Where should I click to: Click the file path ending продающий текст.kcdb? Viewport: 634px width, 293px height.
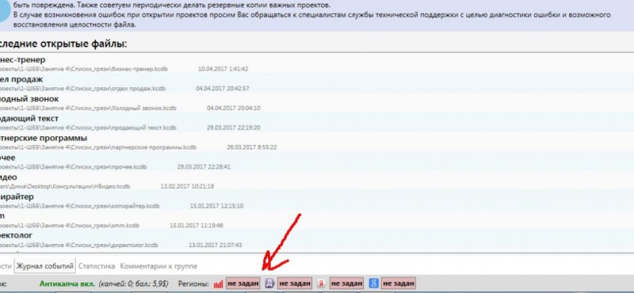point(88,127)
